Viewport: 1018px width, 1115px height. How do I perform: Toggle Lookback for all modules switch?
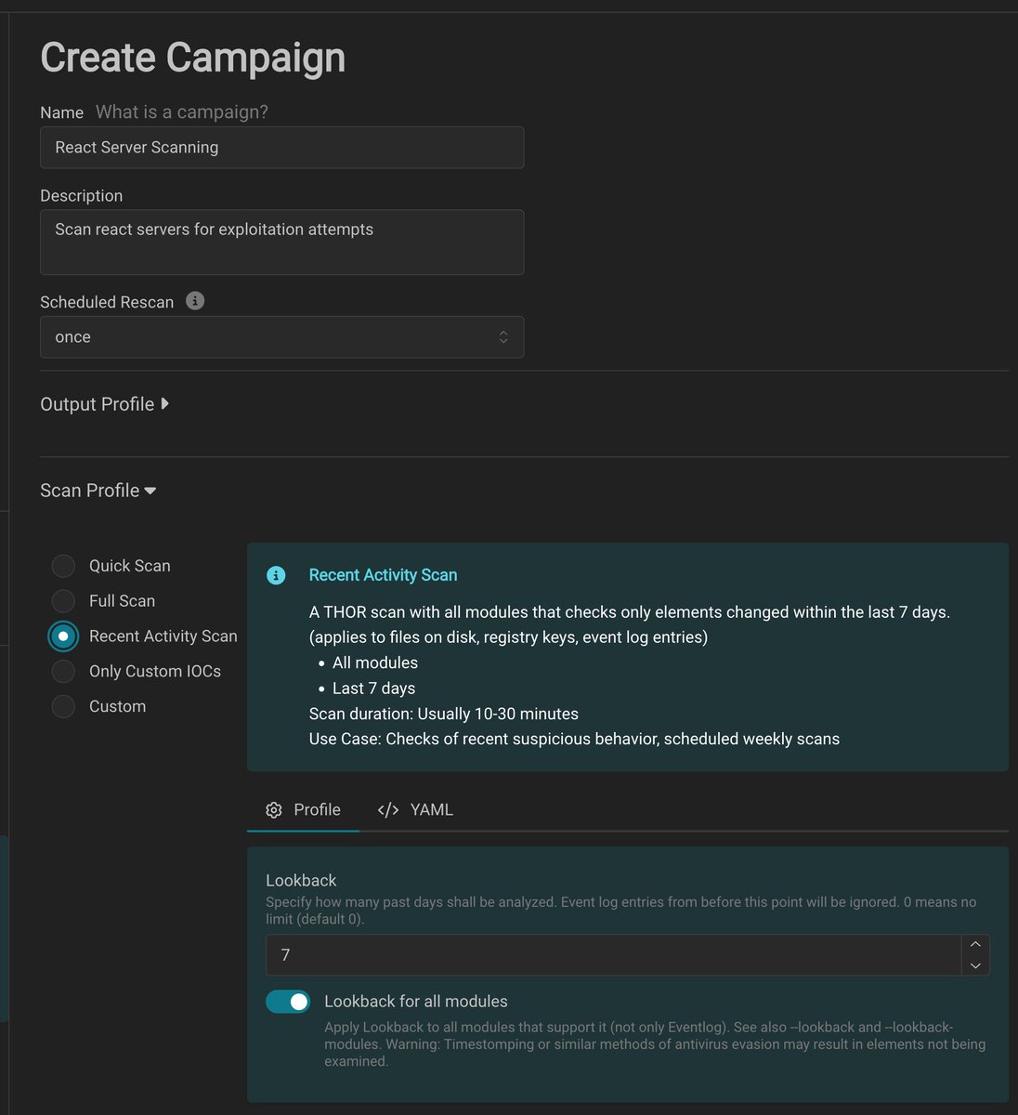pos(288,1002)
